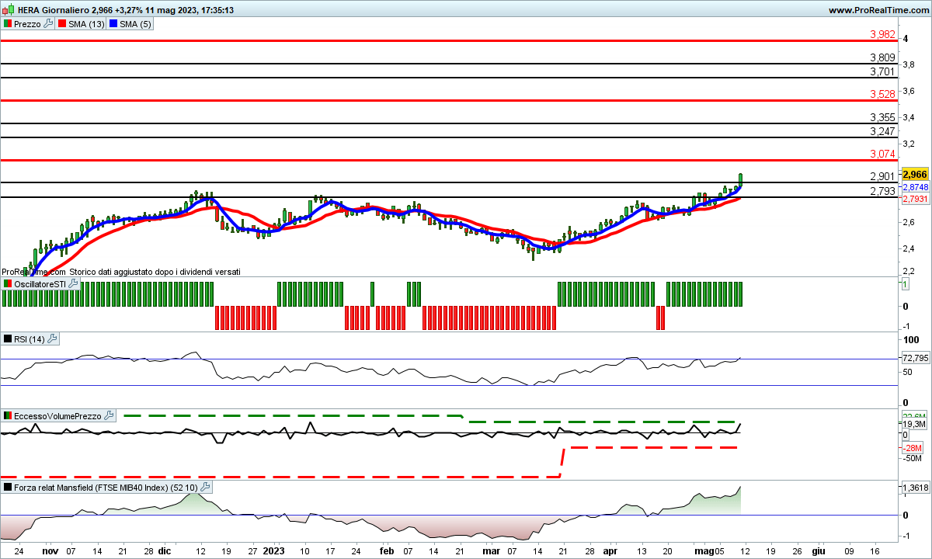Screen dimensions: 932x559
Task: Configure EccessoVolumePrezzo via wrench icon
Action: (110, 416)
